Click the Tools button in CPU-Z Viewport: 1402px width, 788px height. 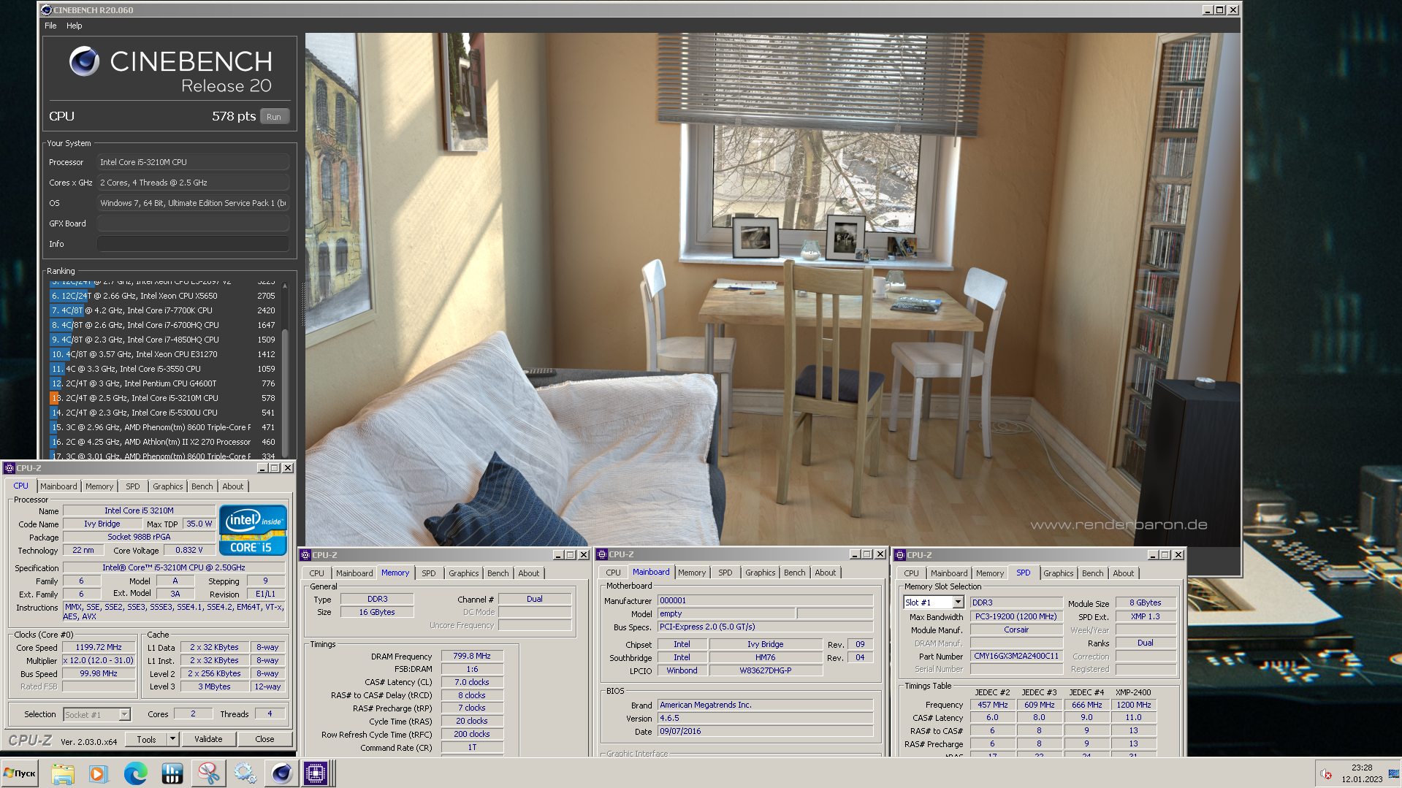146,739
